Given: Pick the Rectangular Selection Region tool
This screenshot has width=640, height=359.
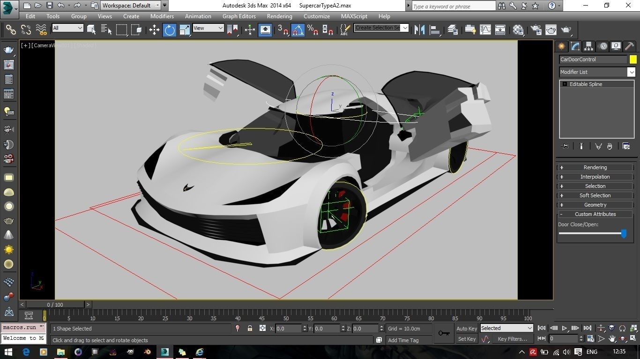Looking at the screenshot, I should (122, 29).
